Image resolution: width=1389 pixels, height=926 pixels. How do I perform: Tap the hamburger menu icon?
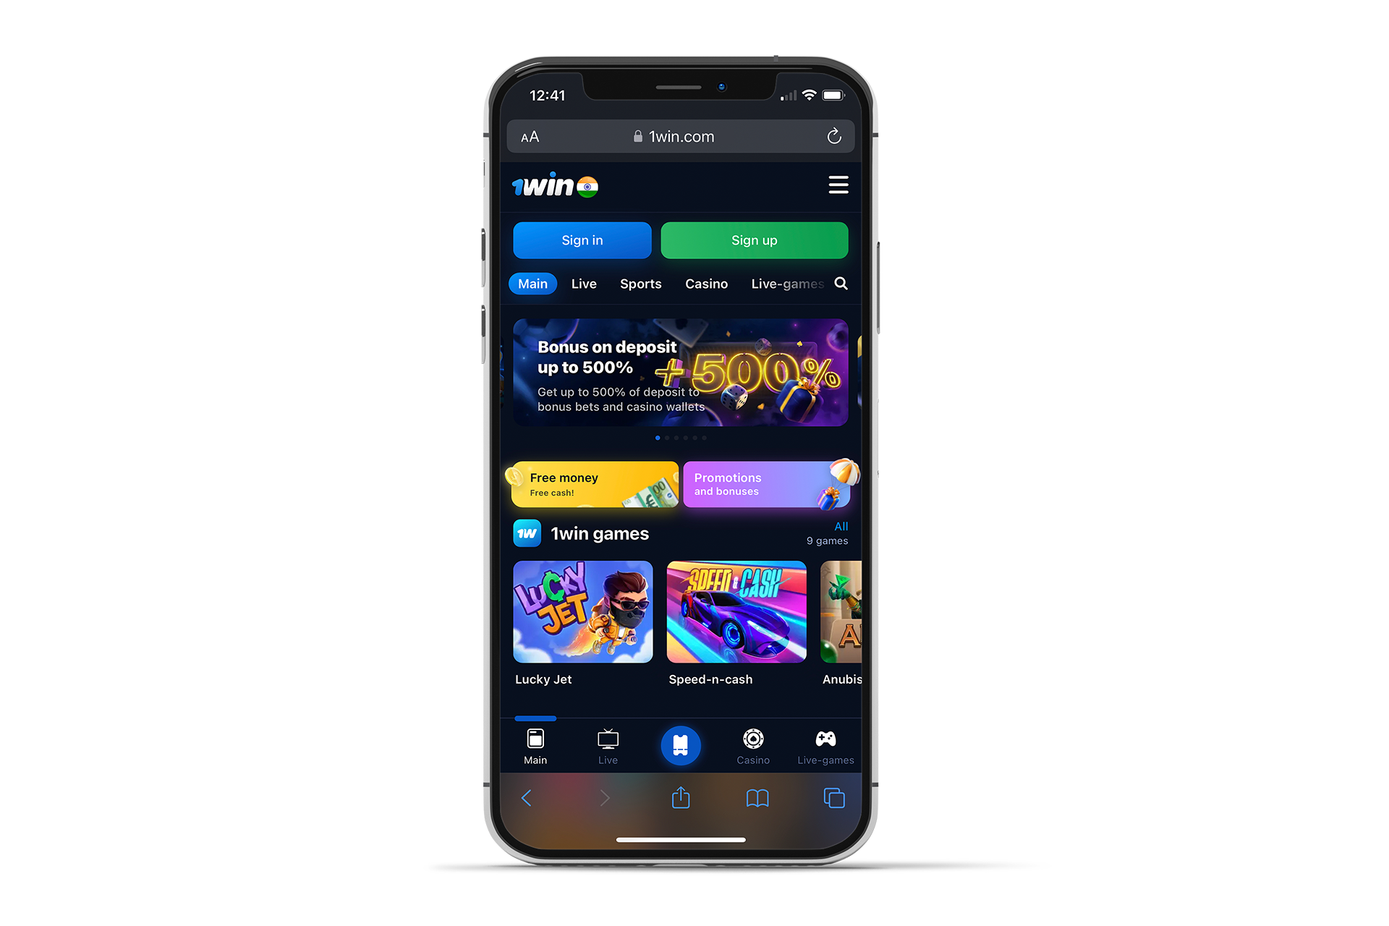[x=838, y=184]
